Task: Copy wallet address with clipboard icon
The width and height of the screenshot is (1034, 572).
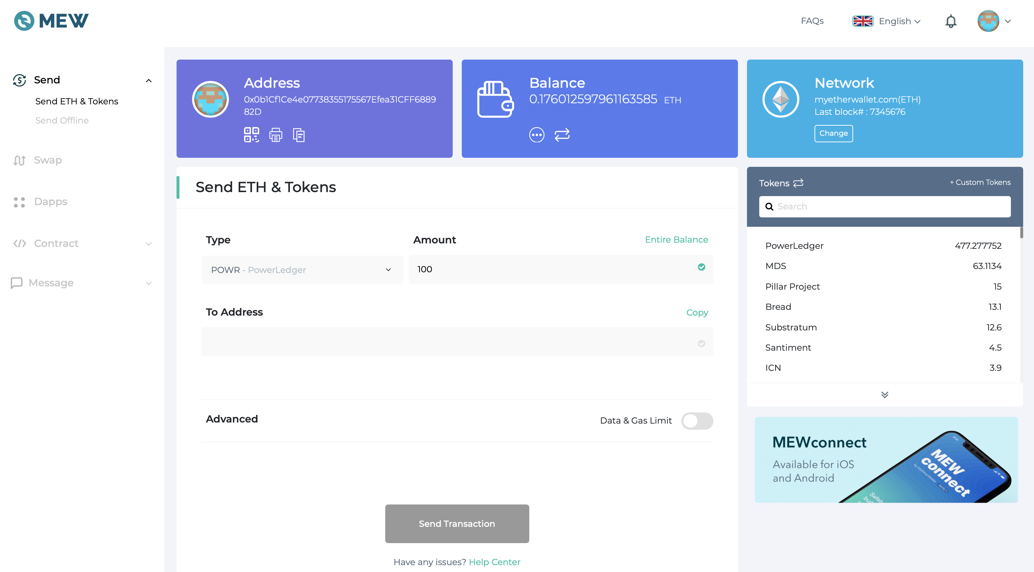Action: pos(299,135)
